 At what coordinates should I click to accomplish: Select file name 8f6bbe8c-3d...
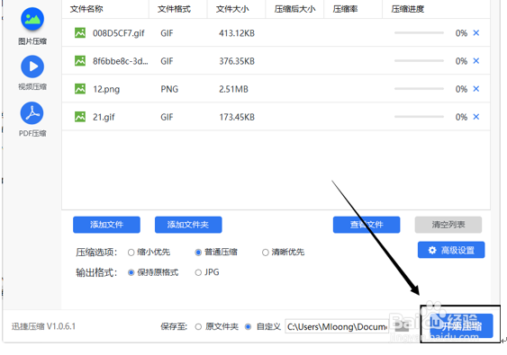coord(121,61)
